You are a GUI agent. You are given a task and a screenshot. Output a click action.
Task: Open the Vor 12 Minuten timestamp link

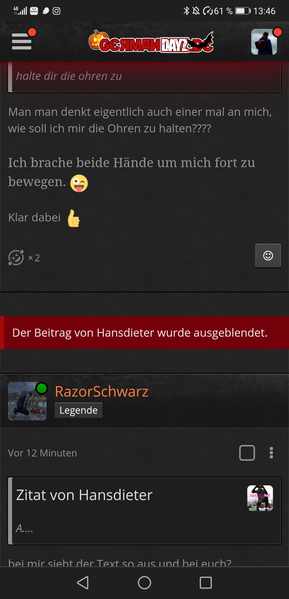tap(43, 453)
